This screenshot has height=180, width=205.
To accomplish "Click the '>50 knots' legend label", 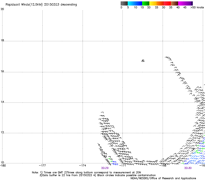I will point(197,7).
